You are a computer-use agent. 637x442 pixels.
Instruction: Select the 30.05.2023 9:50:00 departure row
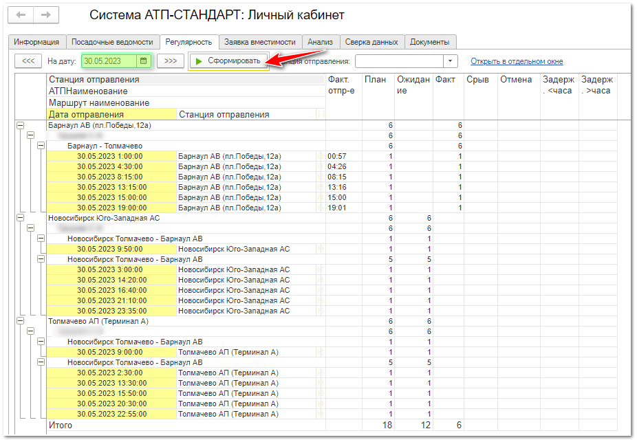click(110, 249)
